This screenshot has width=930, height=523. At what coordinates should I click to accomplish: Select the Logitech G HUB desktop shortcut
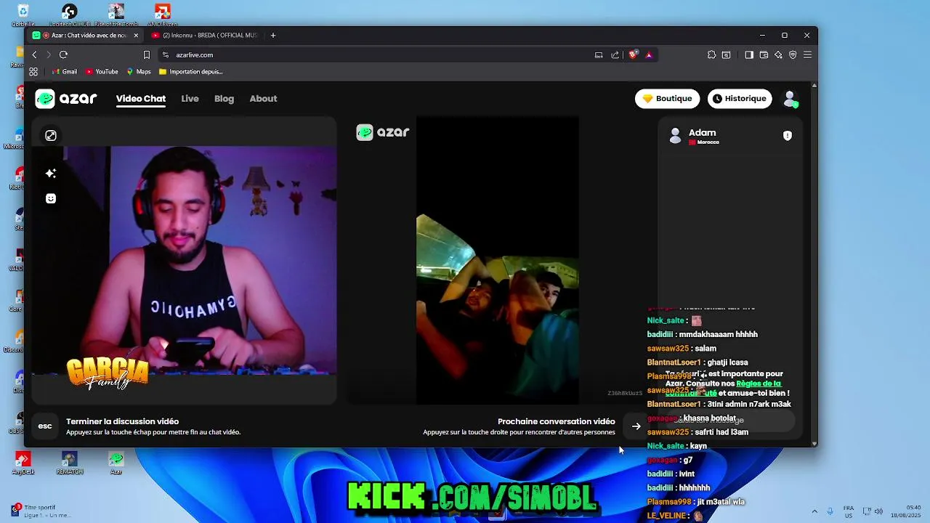[x=69, y=15]
